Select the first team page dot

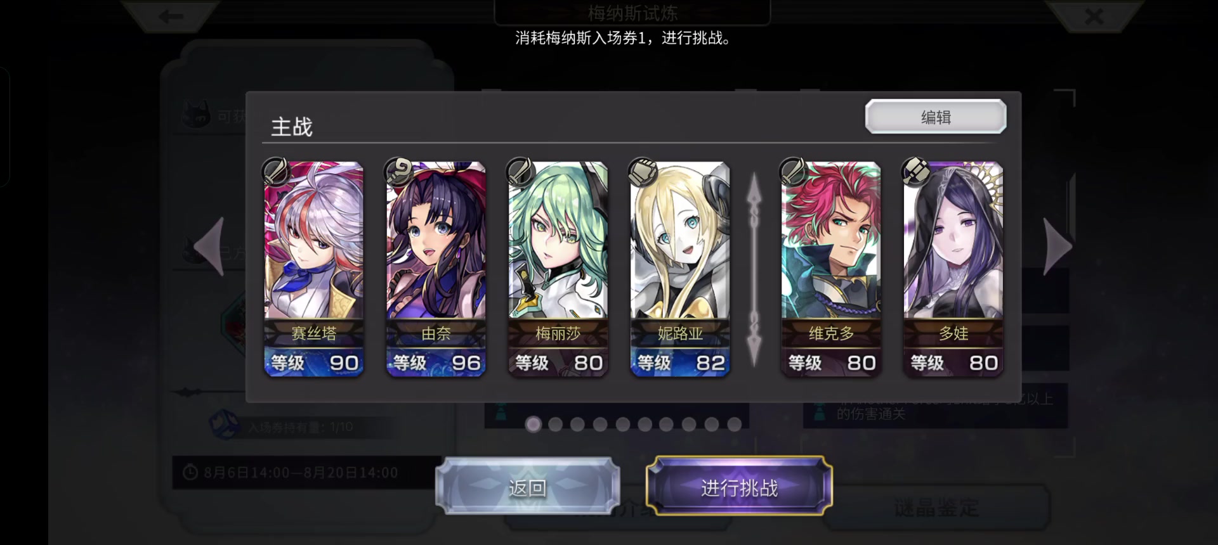pyautogui.click(x=534, y=425)
